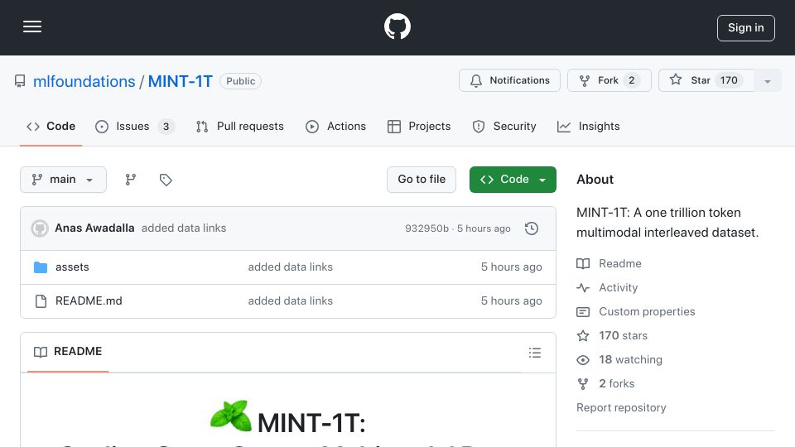Click the Public visibility label

240,81
